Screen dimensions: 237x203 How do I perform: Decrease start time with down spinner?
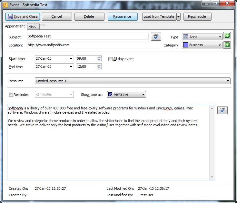coord(99,60)
